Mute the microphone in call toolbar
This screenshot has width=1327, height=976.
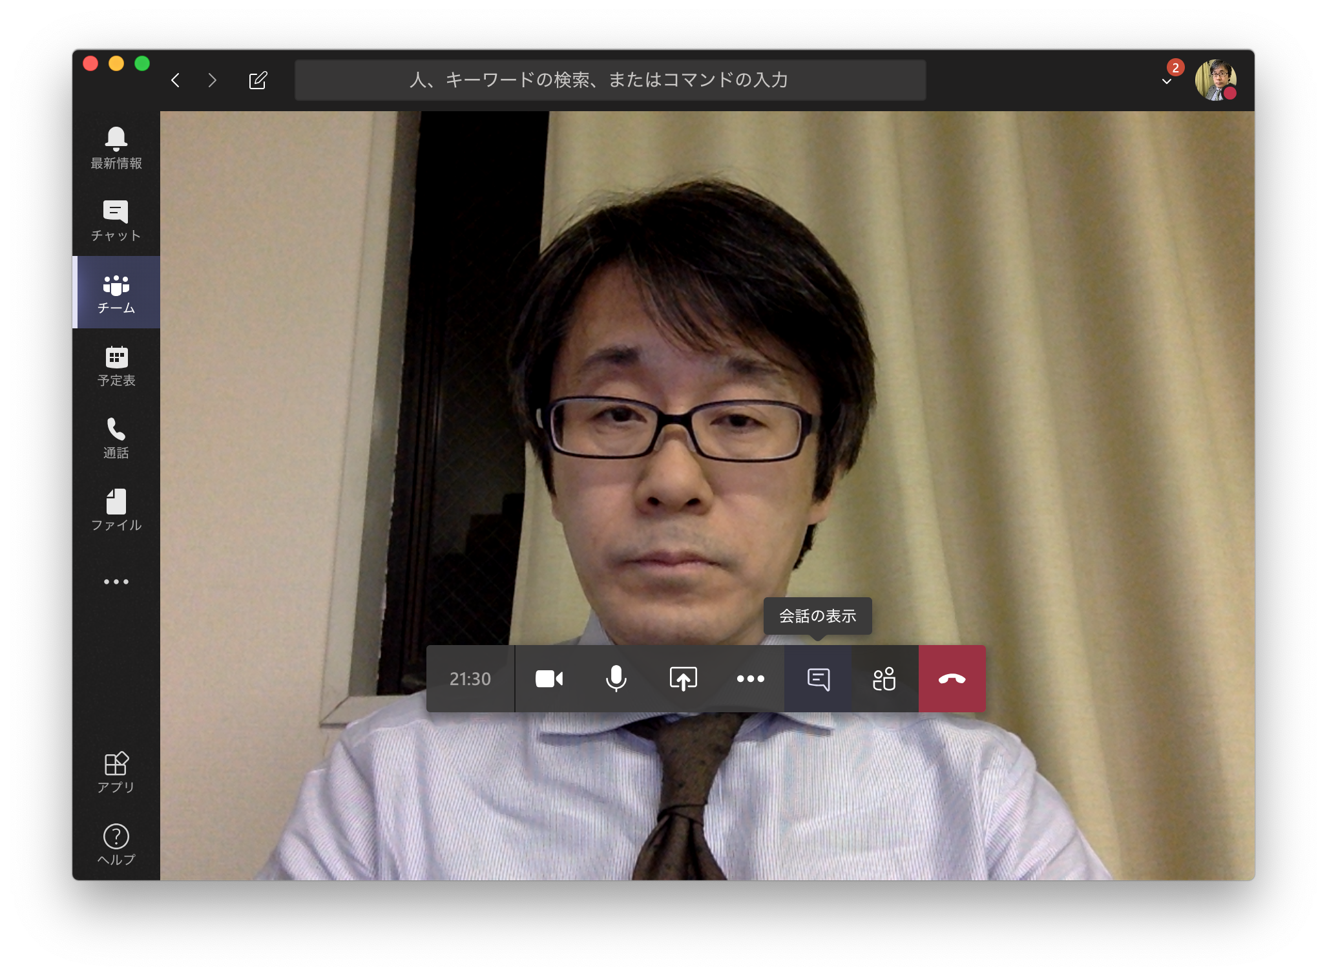[x=616, y=679]
